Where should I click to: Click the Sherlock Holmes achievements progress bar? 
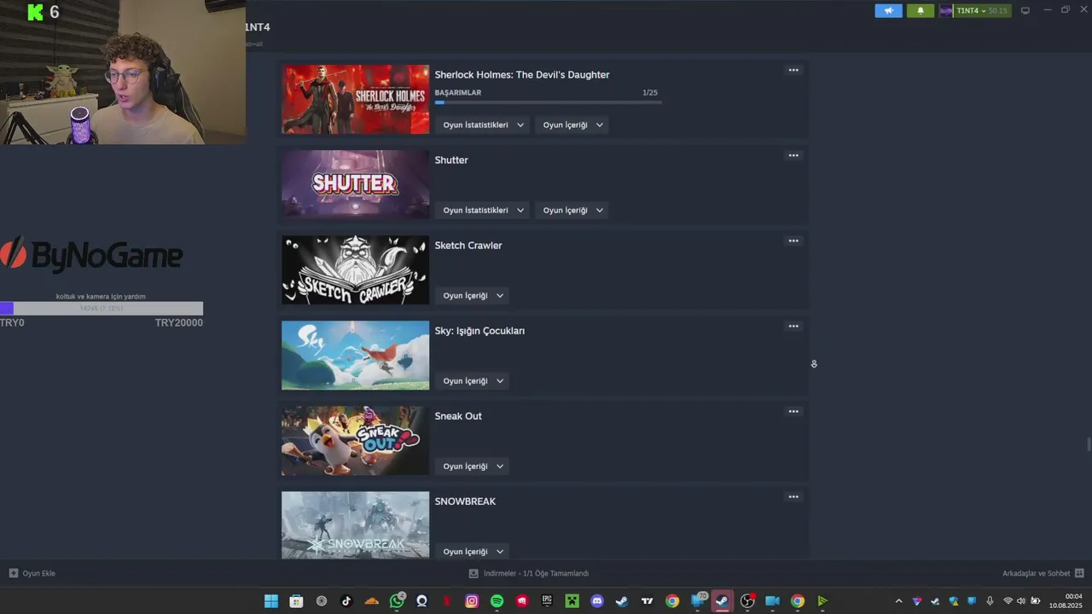pos(549,102)
